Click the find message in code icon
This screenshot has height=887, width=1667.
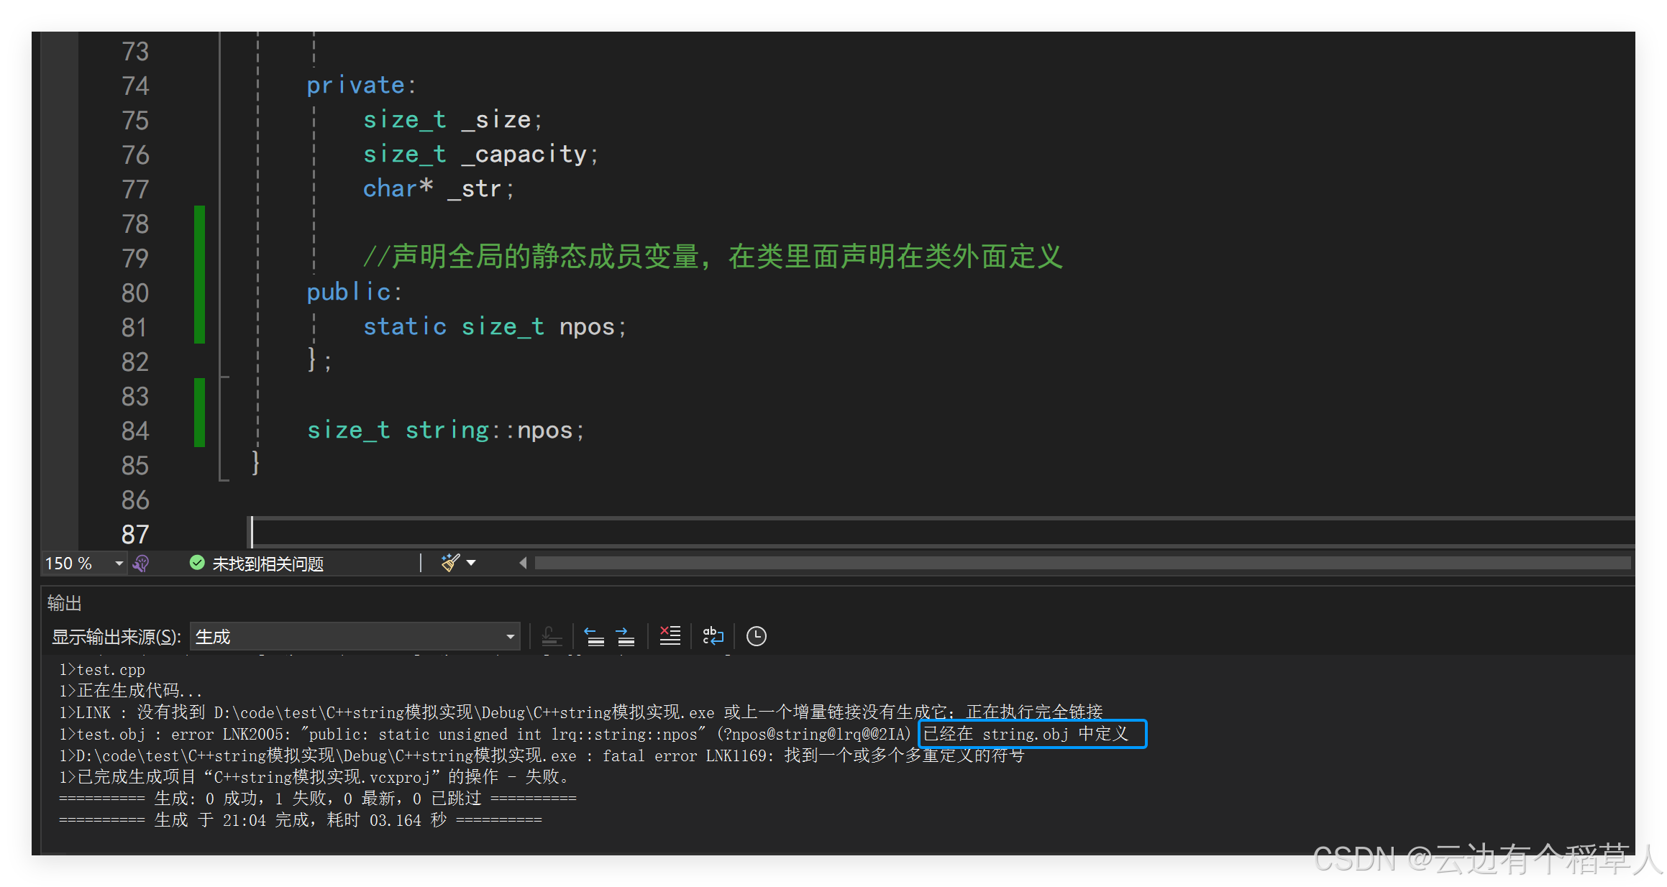(x=552, y=636)
